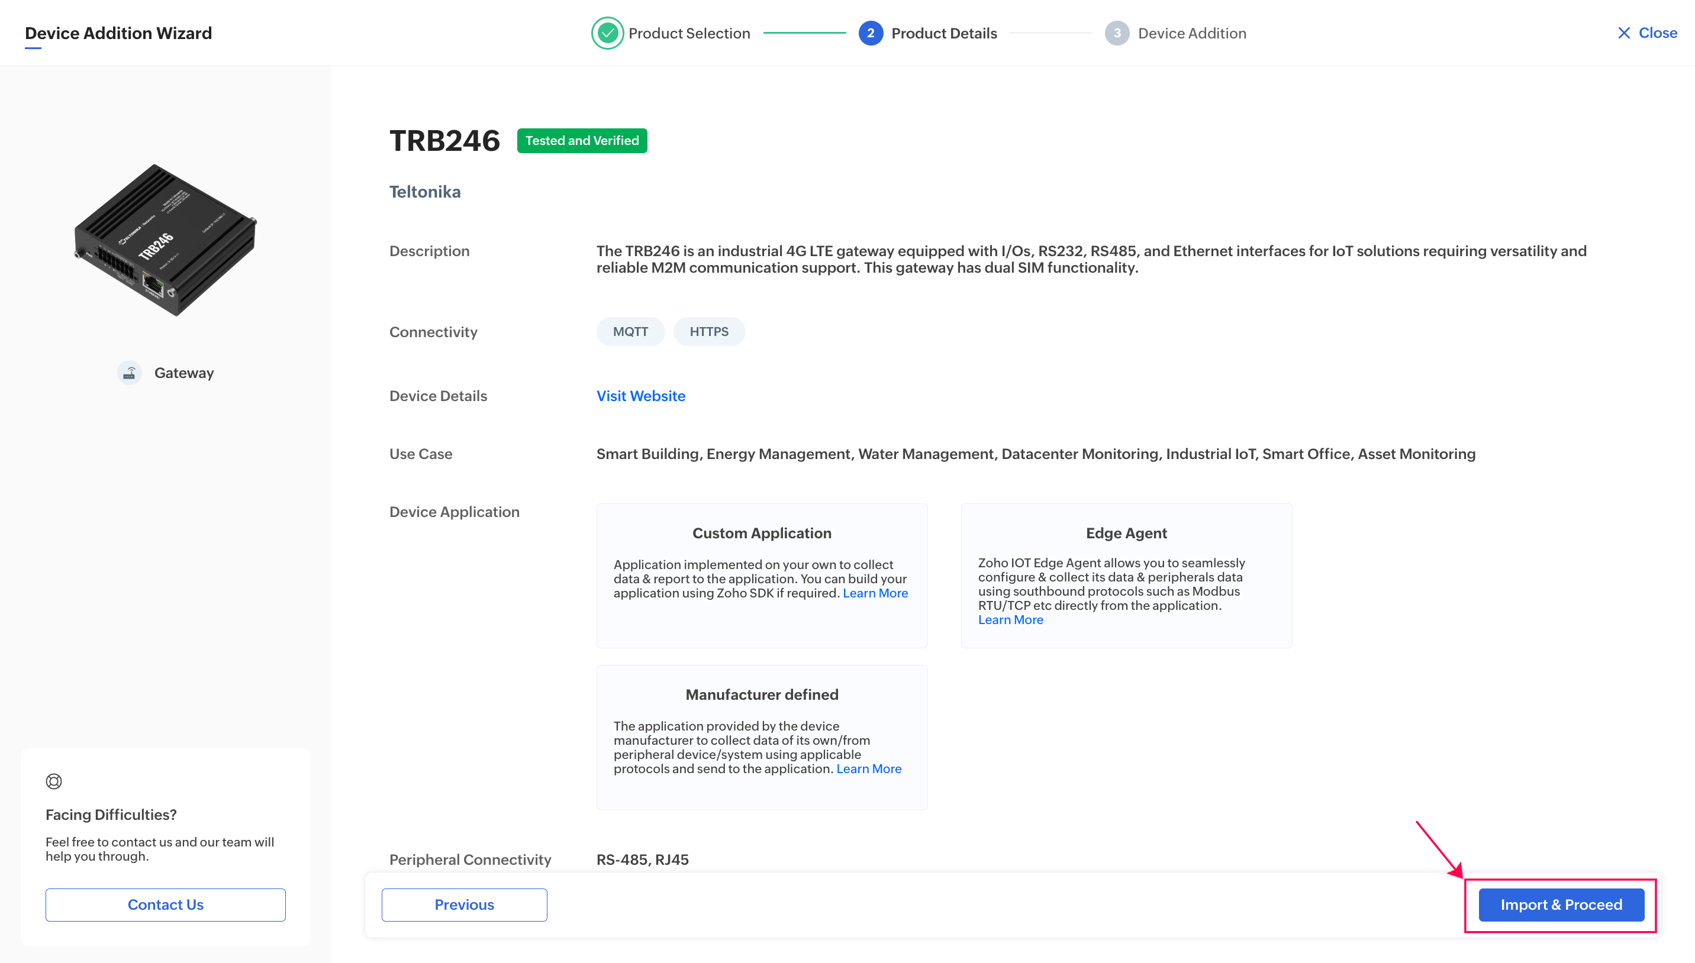Click the Gateway router icon
This screenshot has width=1695, height=963.
tap(130, 373)
